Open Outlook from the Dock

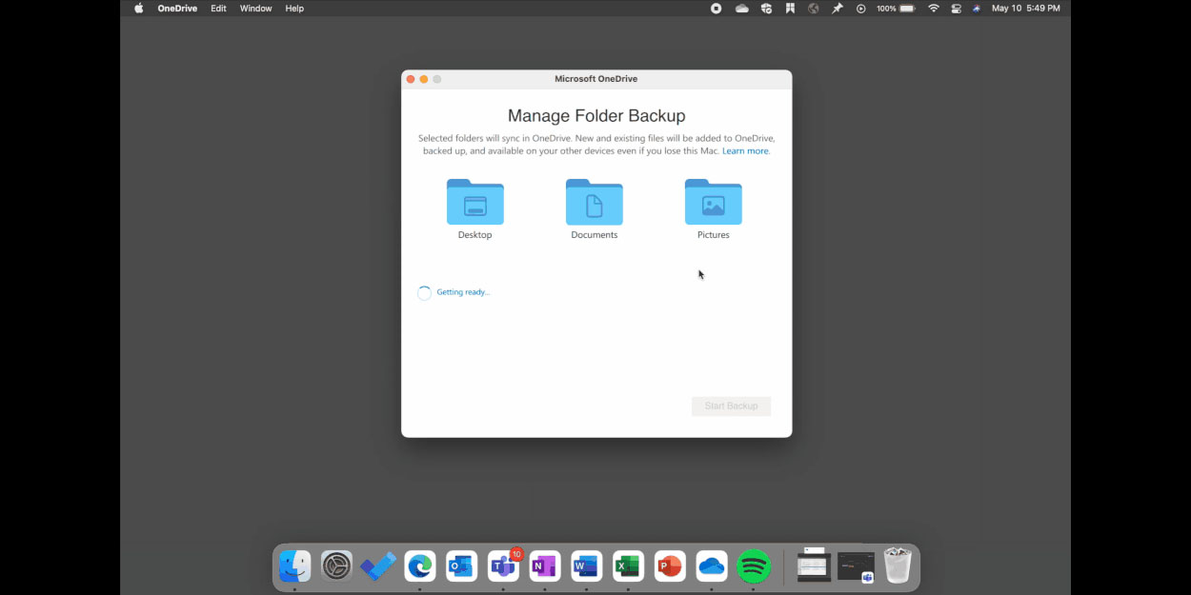point(462,566)
